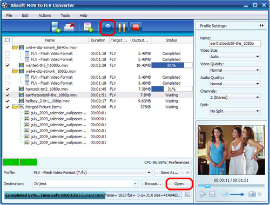Click the log icon beside the status bar
The height and width of the screenshot is (205, 270).
pos(187,195)
